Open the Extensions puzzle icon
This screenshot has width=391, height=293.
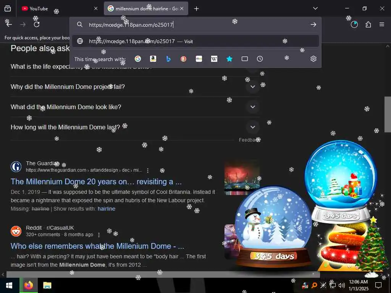[368, 24]
